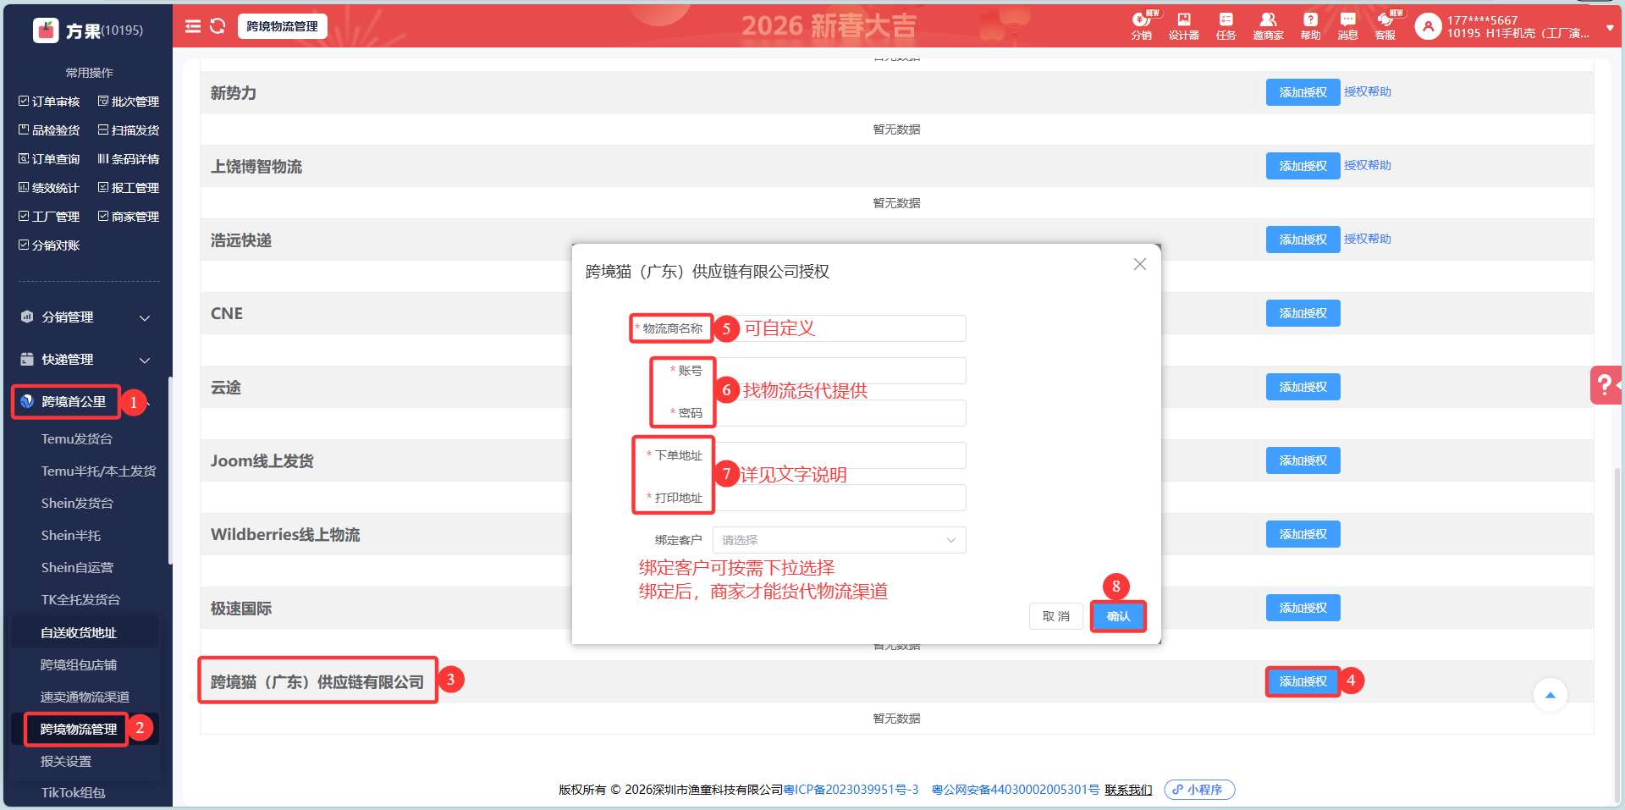Screen dimensions: 1625x810
Task: Click 添加授权 for 新势力
Action: point(1303,92)
